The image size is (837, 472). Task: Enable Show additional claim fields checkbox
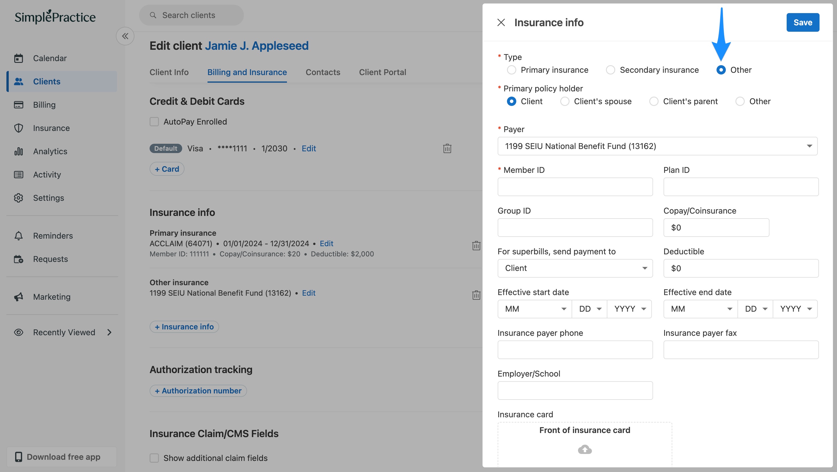154,458
